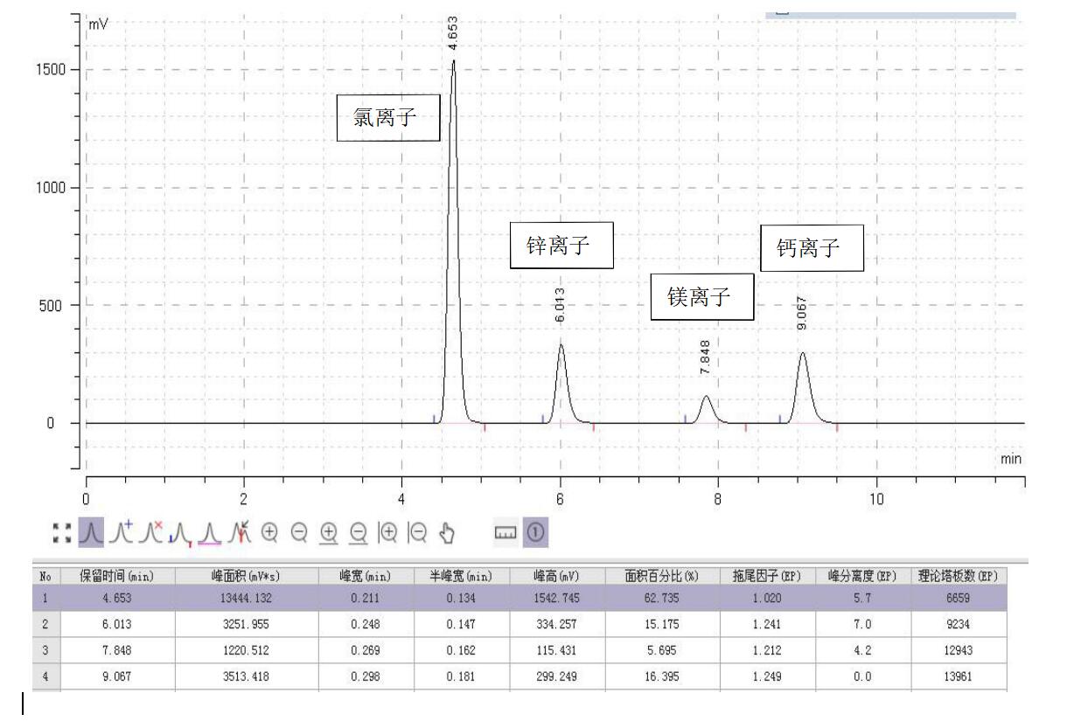
Task: Click the split peak tool with arrow
Action: point(240,531)
